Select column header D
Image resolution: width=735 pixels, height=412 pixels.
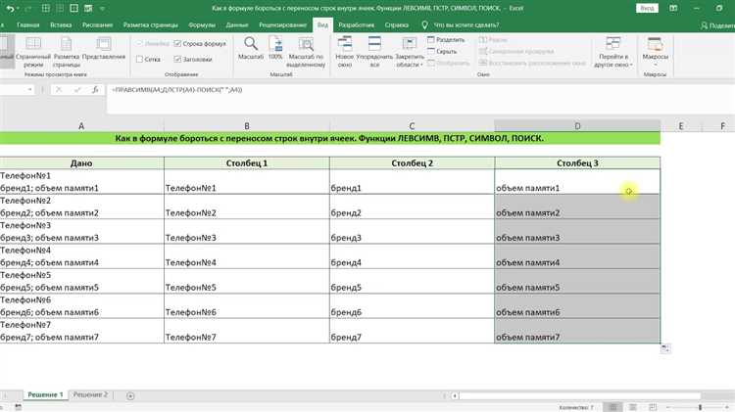(x=577, y=125)
